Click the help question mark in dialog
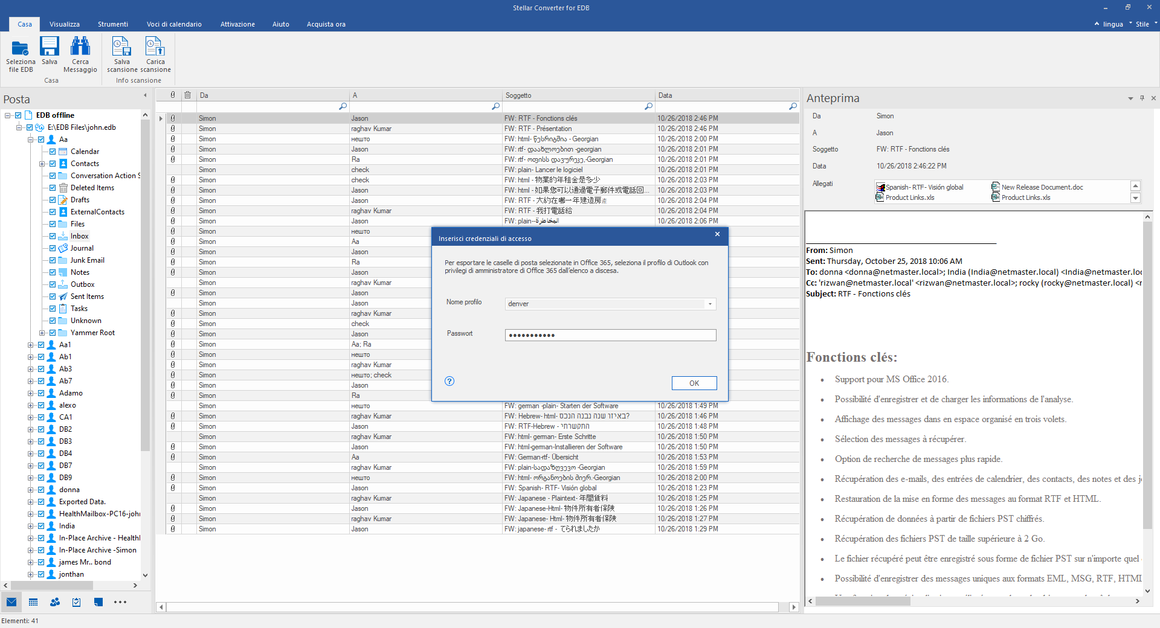Screen dimensions: 1160x628 coord(449,381)
